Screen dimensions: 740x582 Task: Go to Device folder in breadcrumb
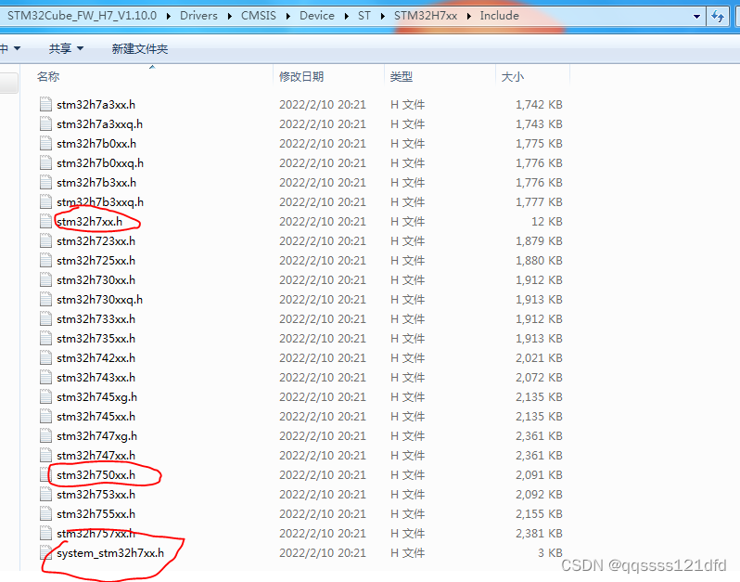[x=317, y=16]
